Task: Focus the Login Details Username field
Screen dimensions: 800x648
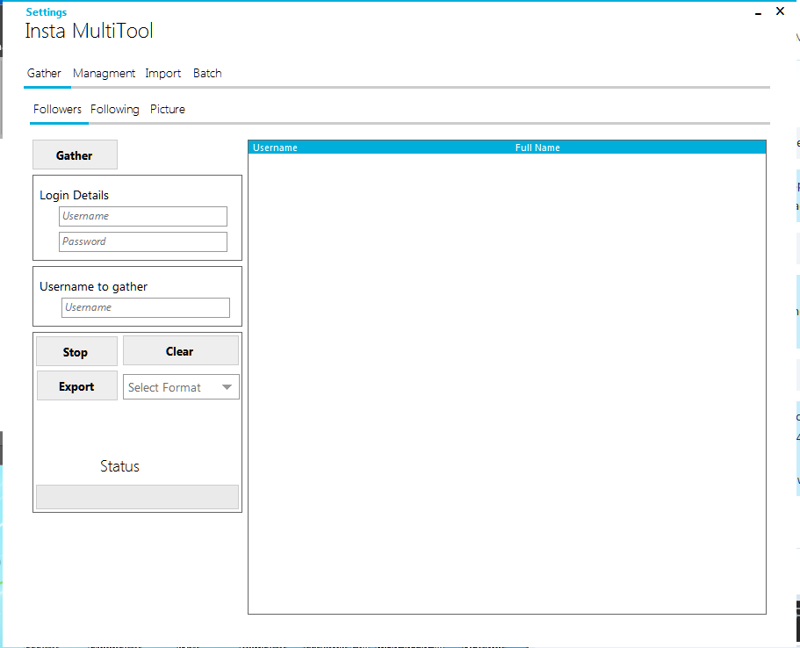Action: (x=143, y=216)
